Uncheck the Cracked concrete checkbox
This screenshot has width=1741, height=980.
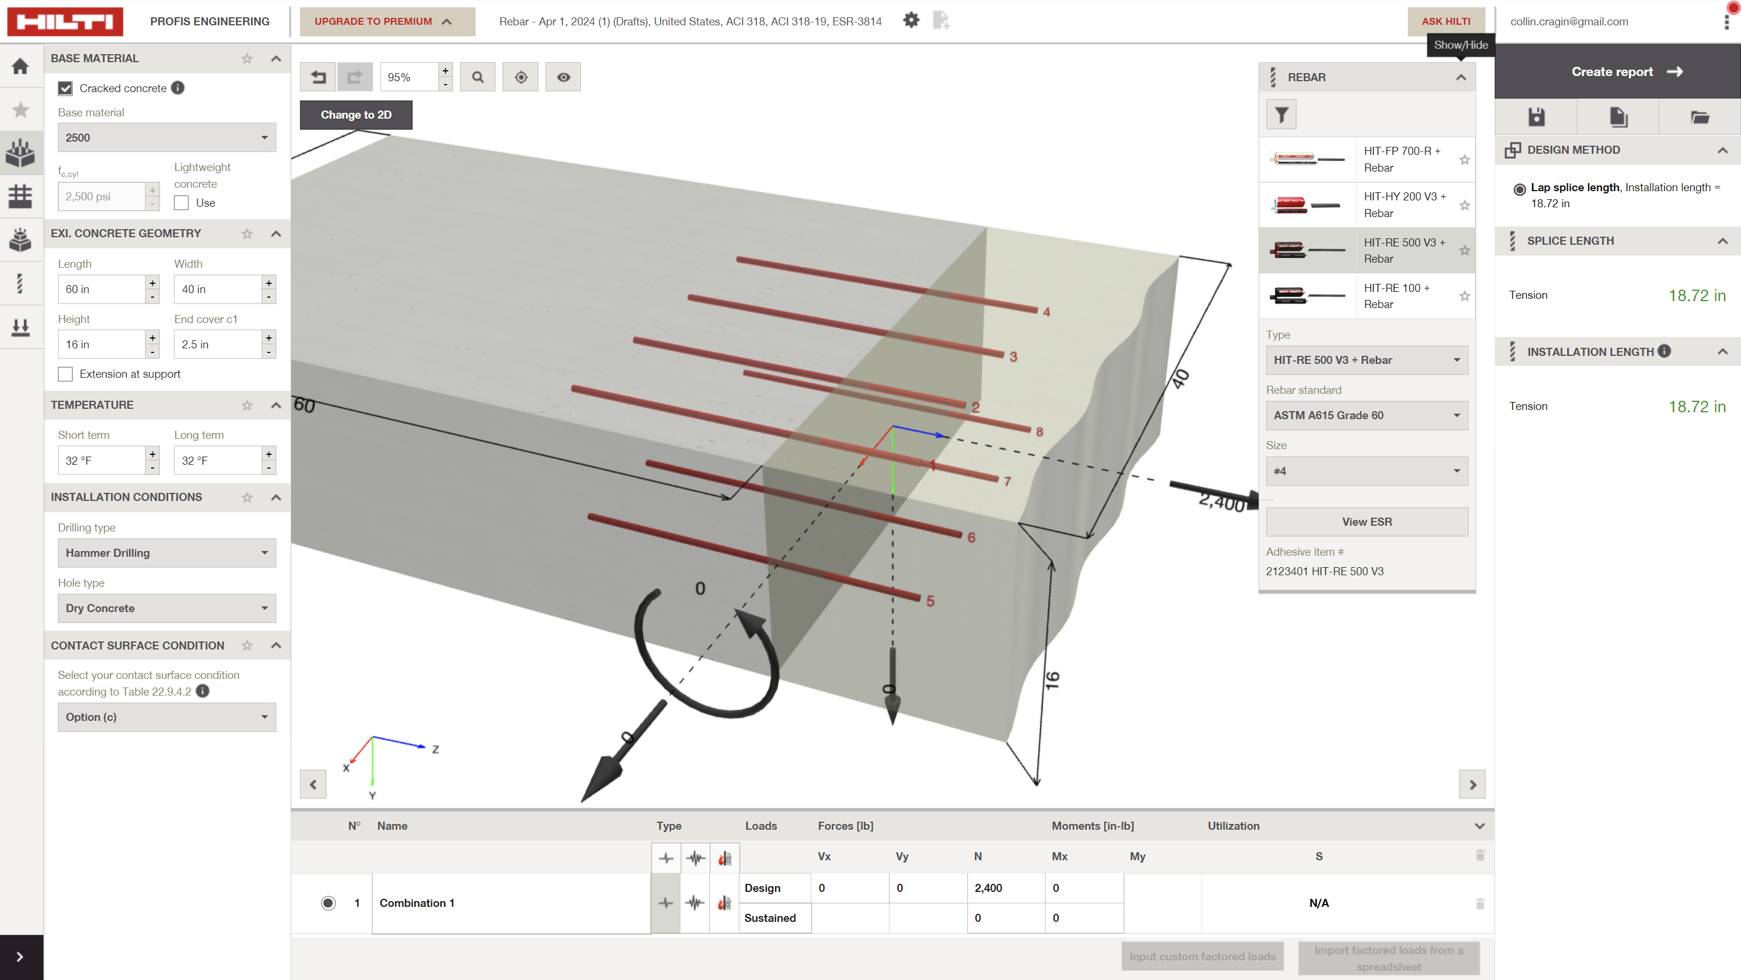[x=66, y=89]
